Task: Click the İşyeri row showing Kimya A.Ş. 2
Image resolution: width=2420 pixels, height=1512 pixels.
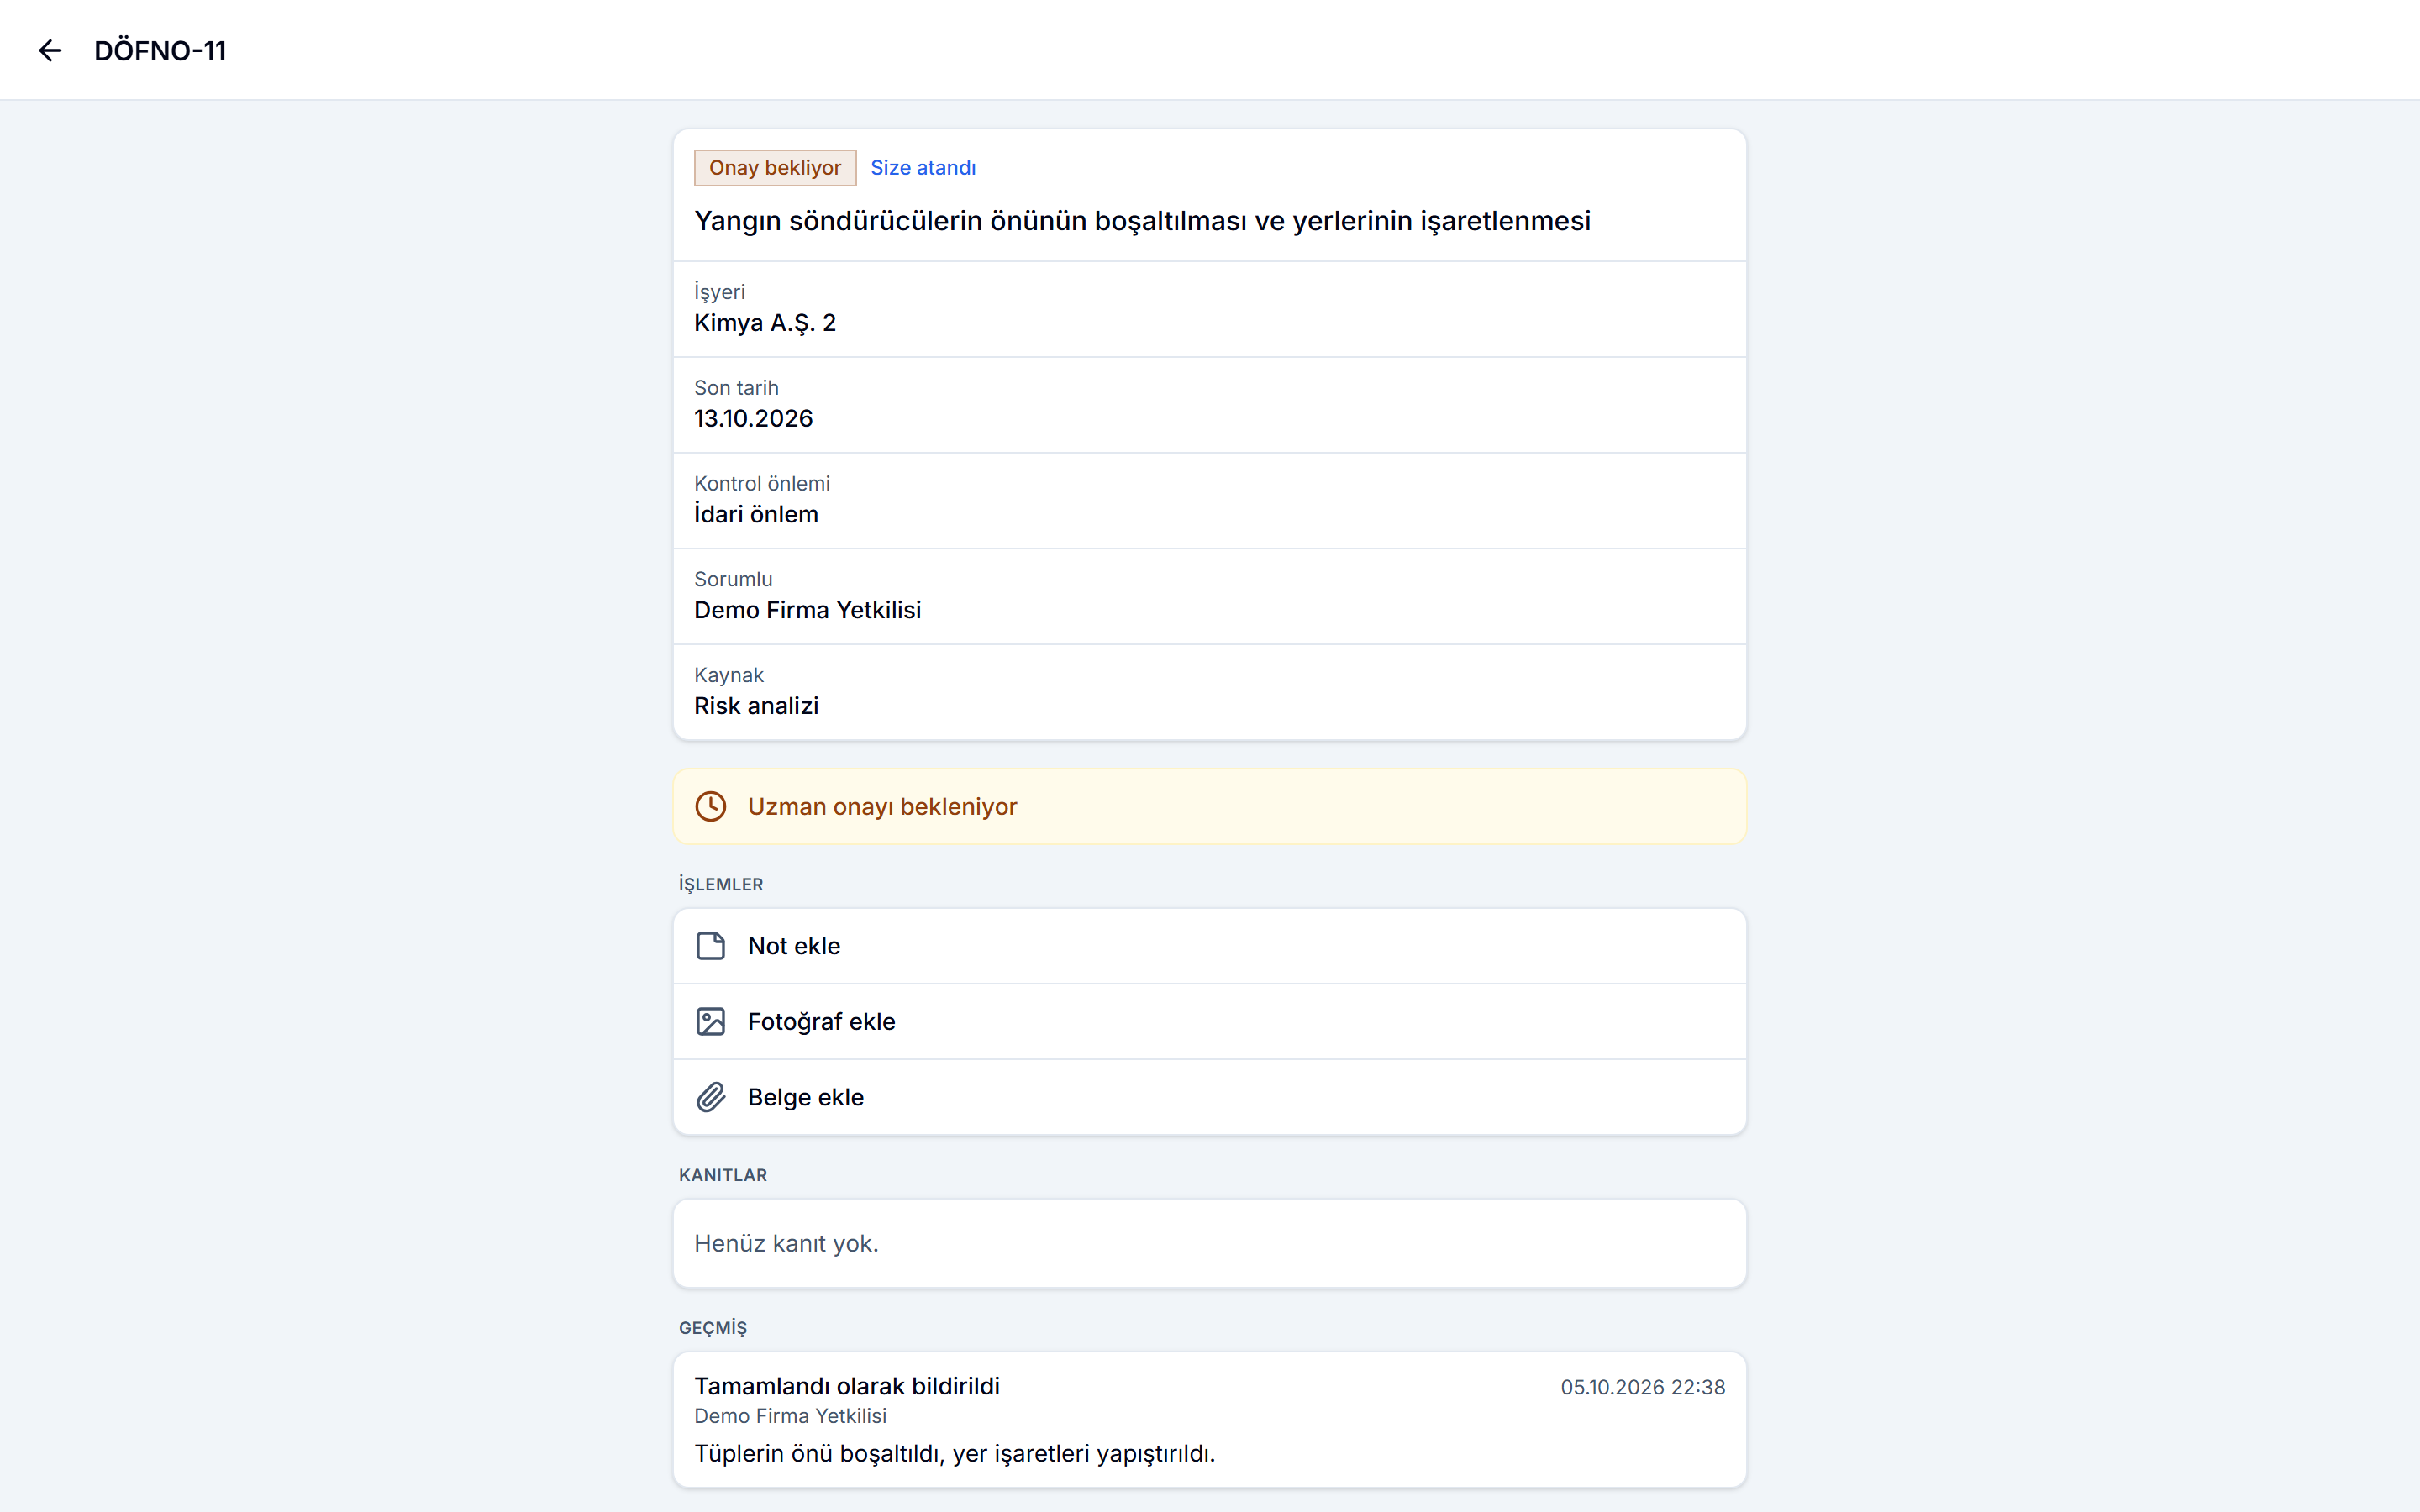Action: [x=1210, y=309]
